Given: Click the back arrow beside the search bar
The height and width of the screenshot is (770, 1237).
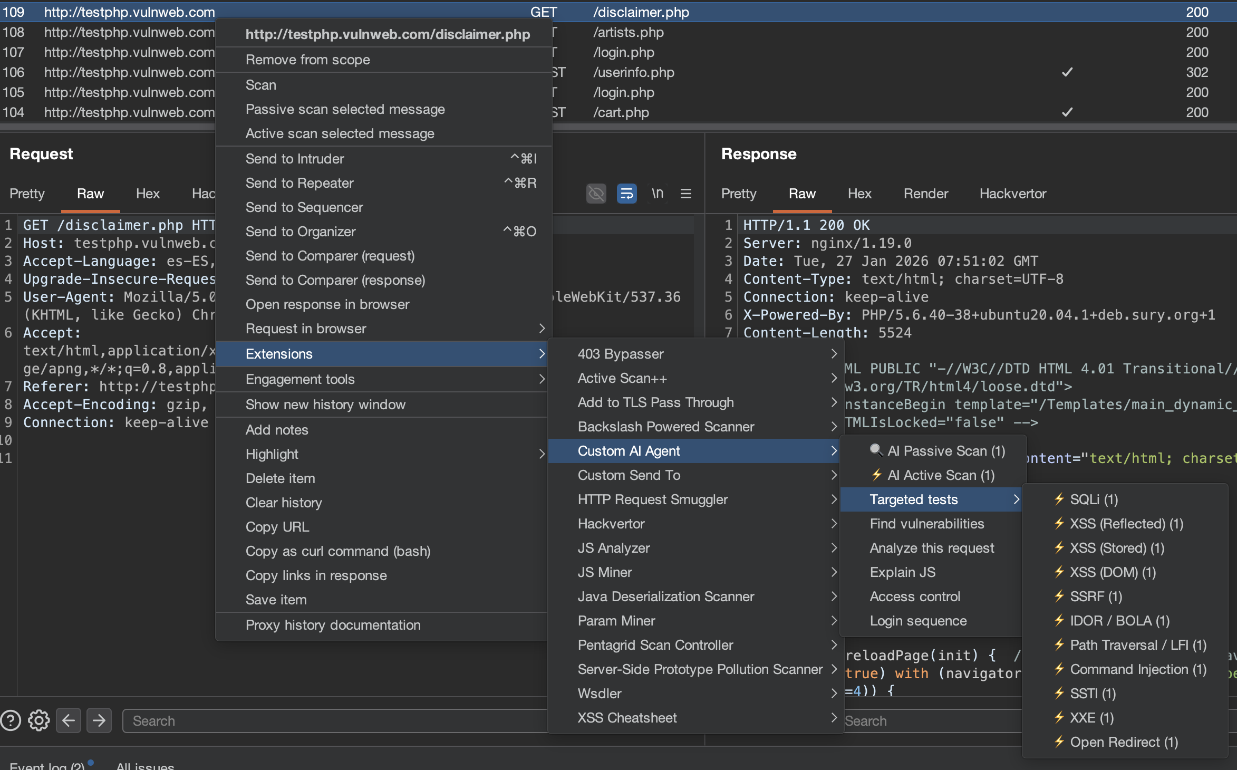Looking at the screenshot, I should (69, 720).
